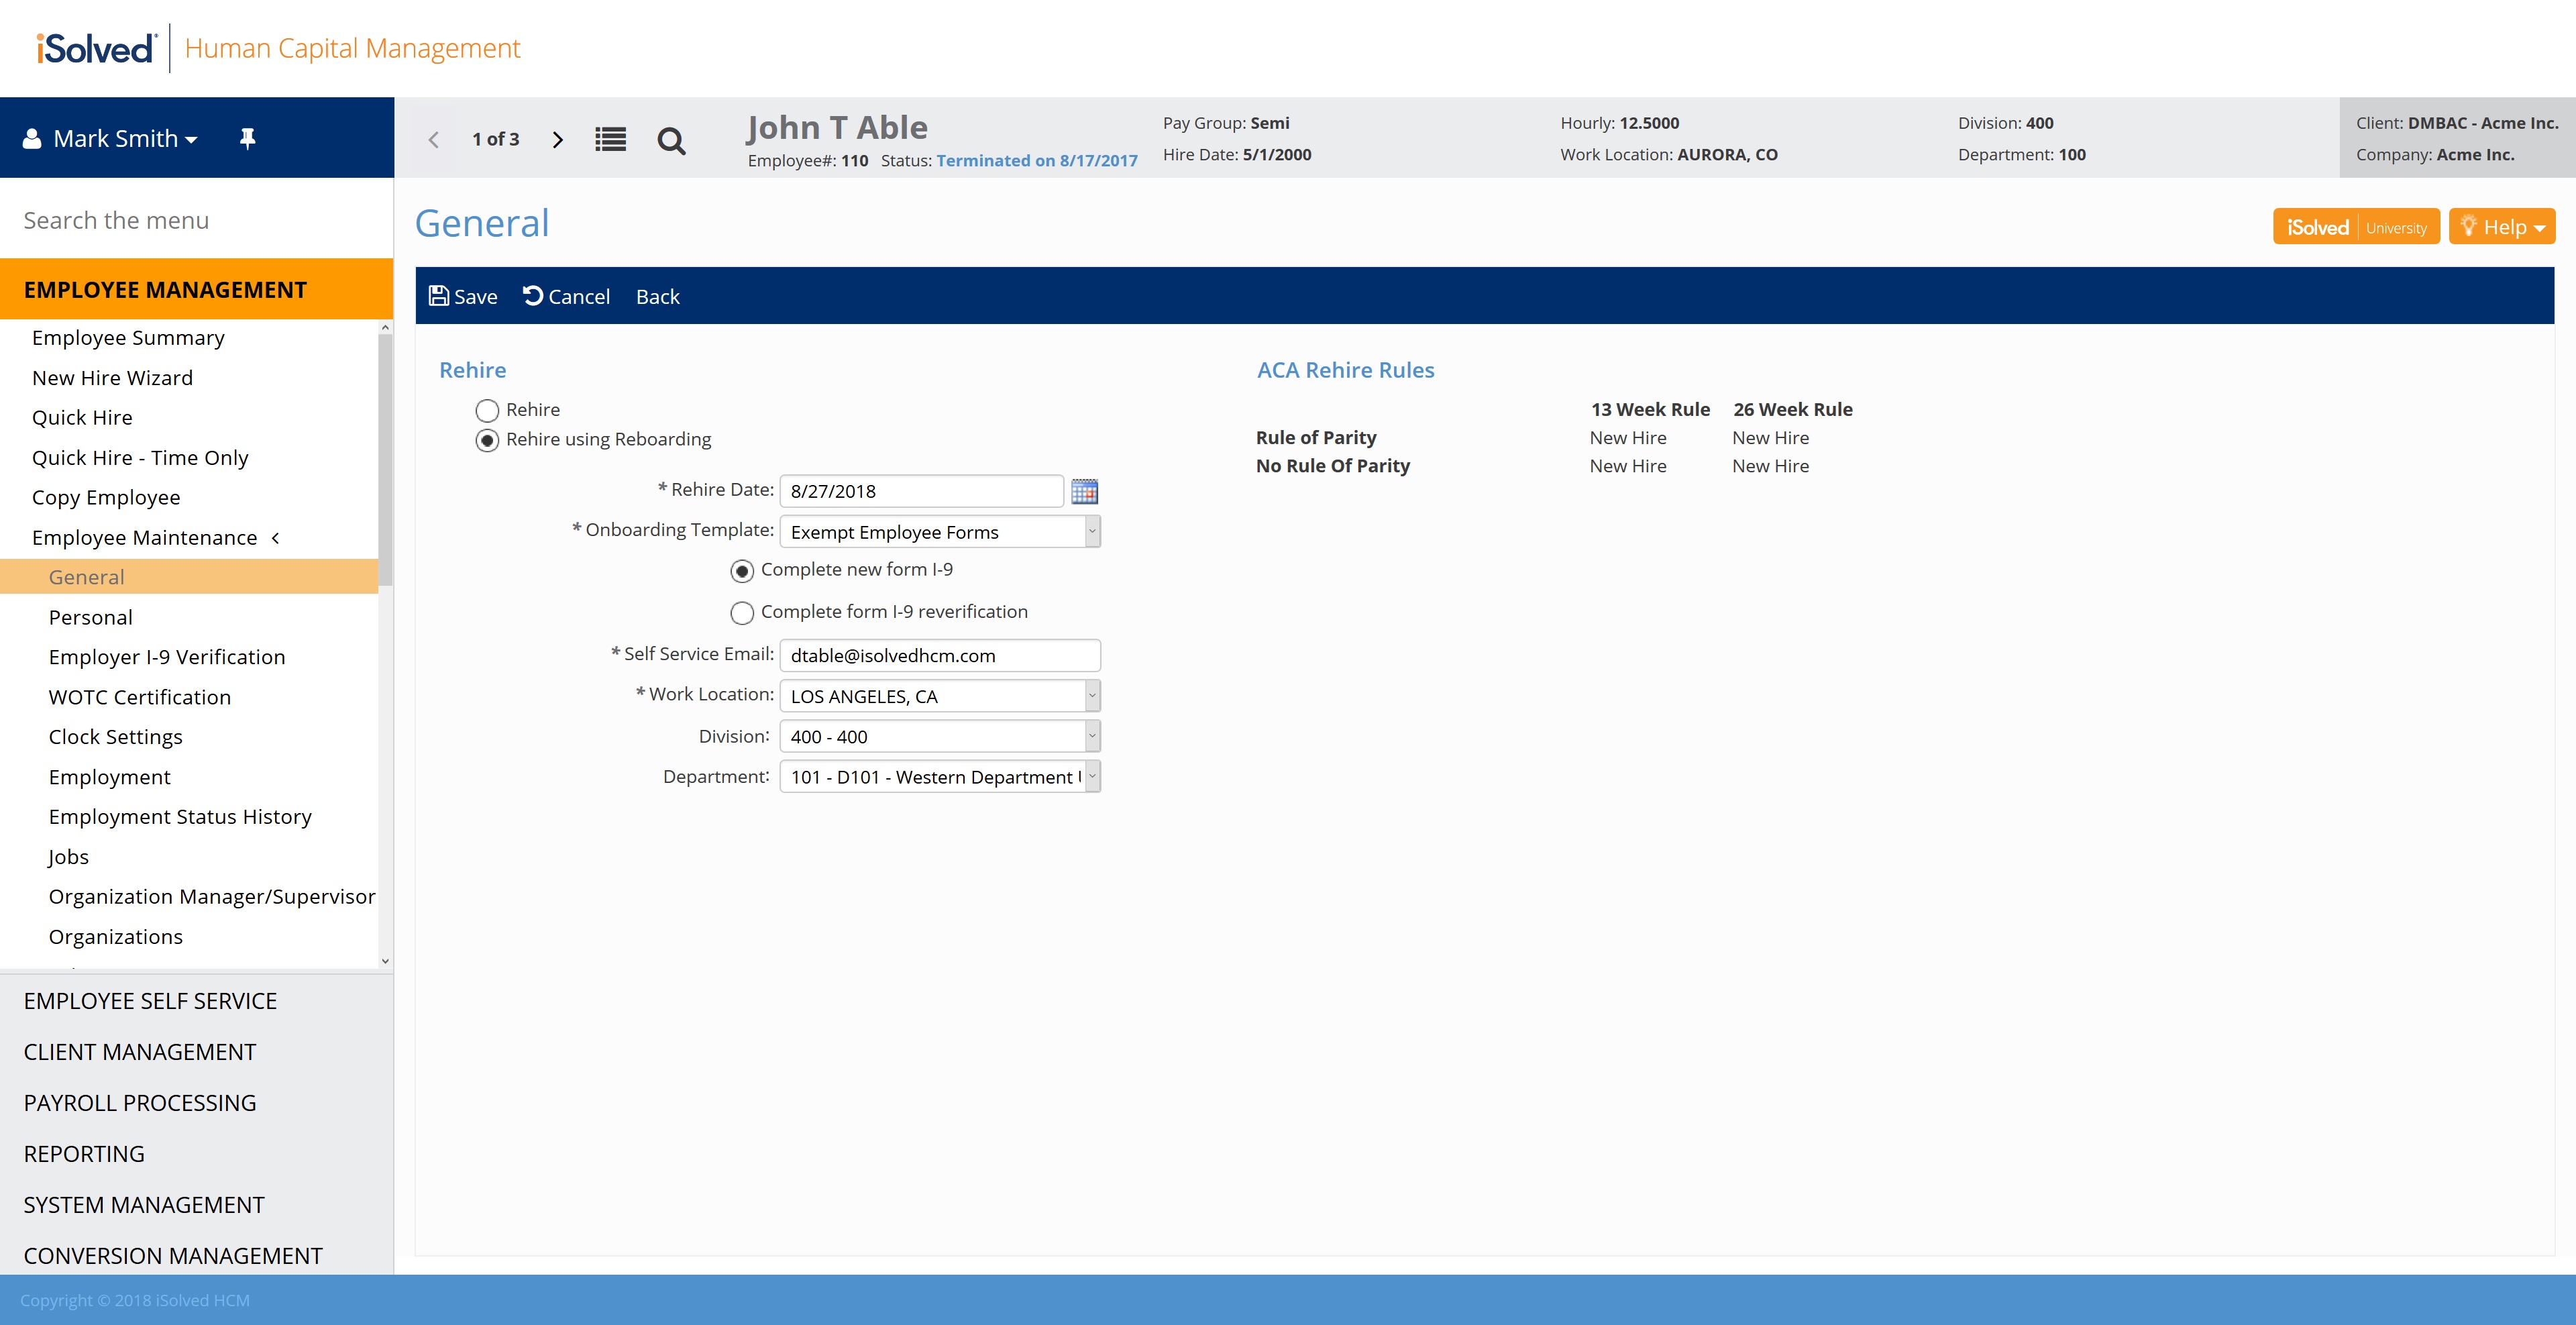Click the Save disk icon
This screenshot has height=1325, width=2576.
point(439,296)
